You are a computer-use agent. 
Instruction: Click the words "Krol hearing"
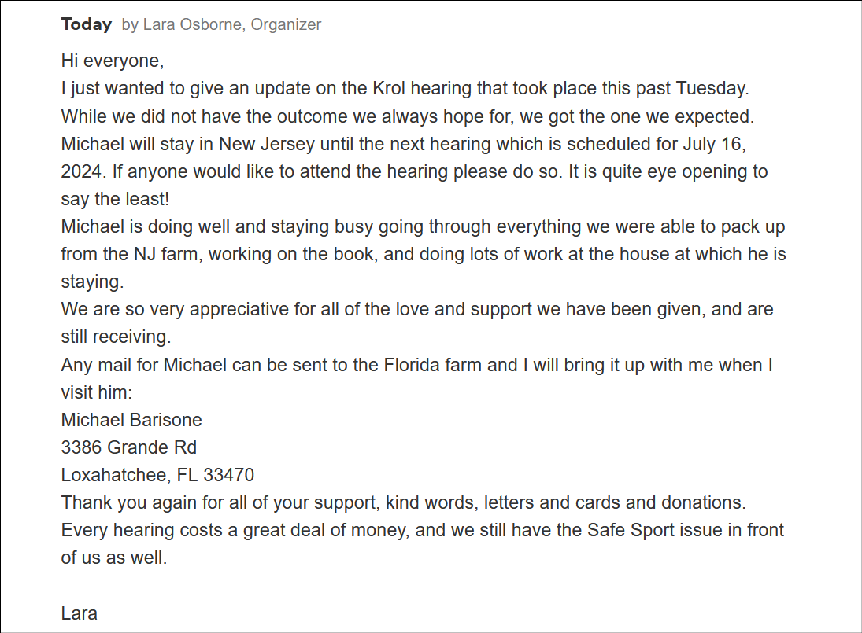(422, 88)
